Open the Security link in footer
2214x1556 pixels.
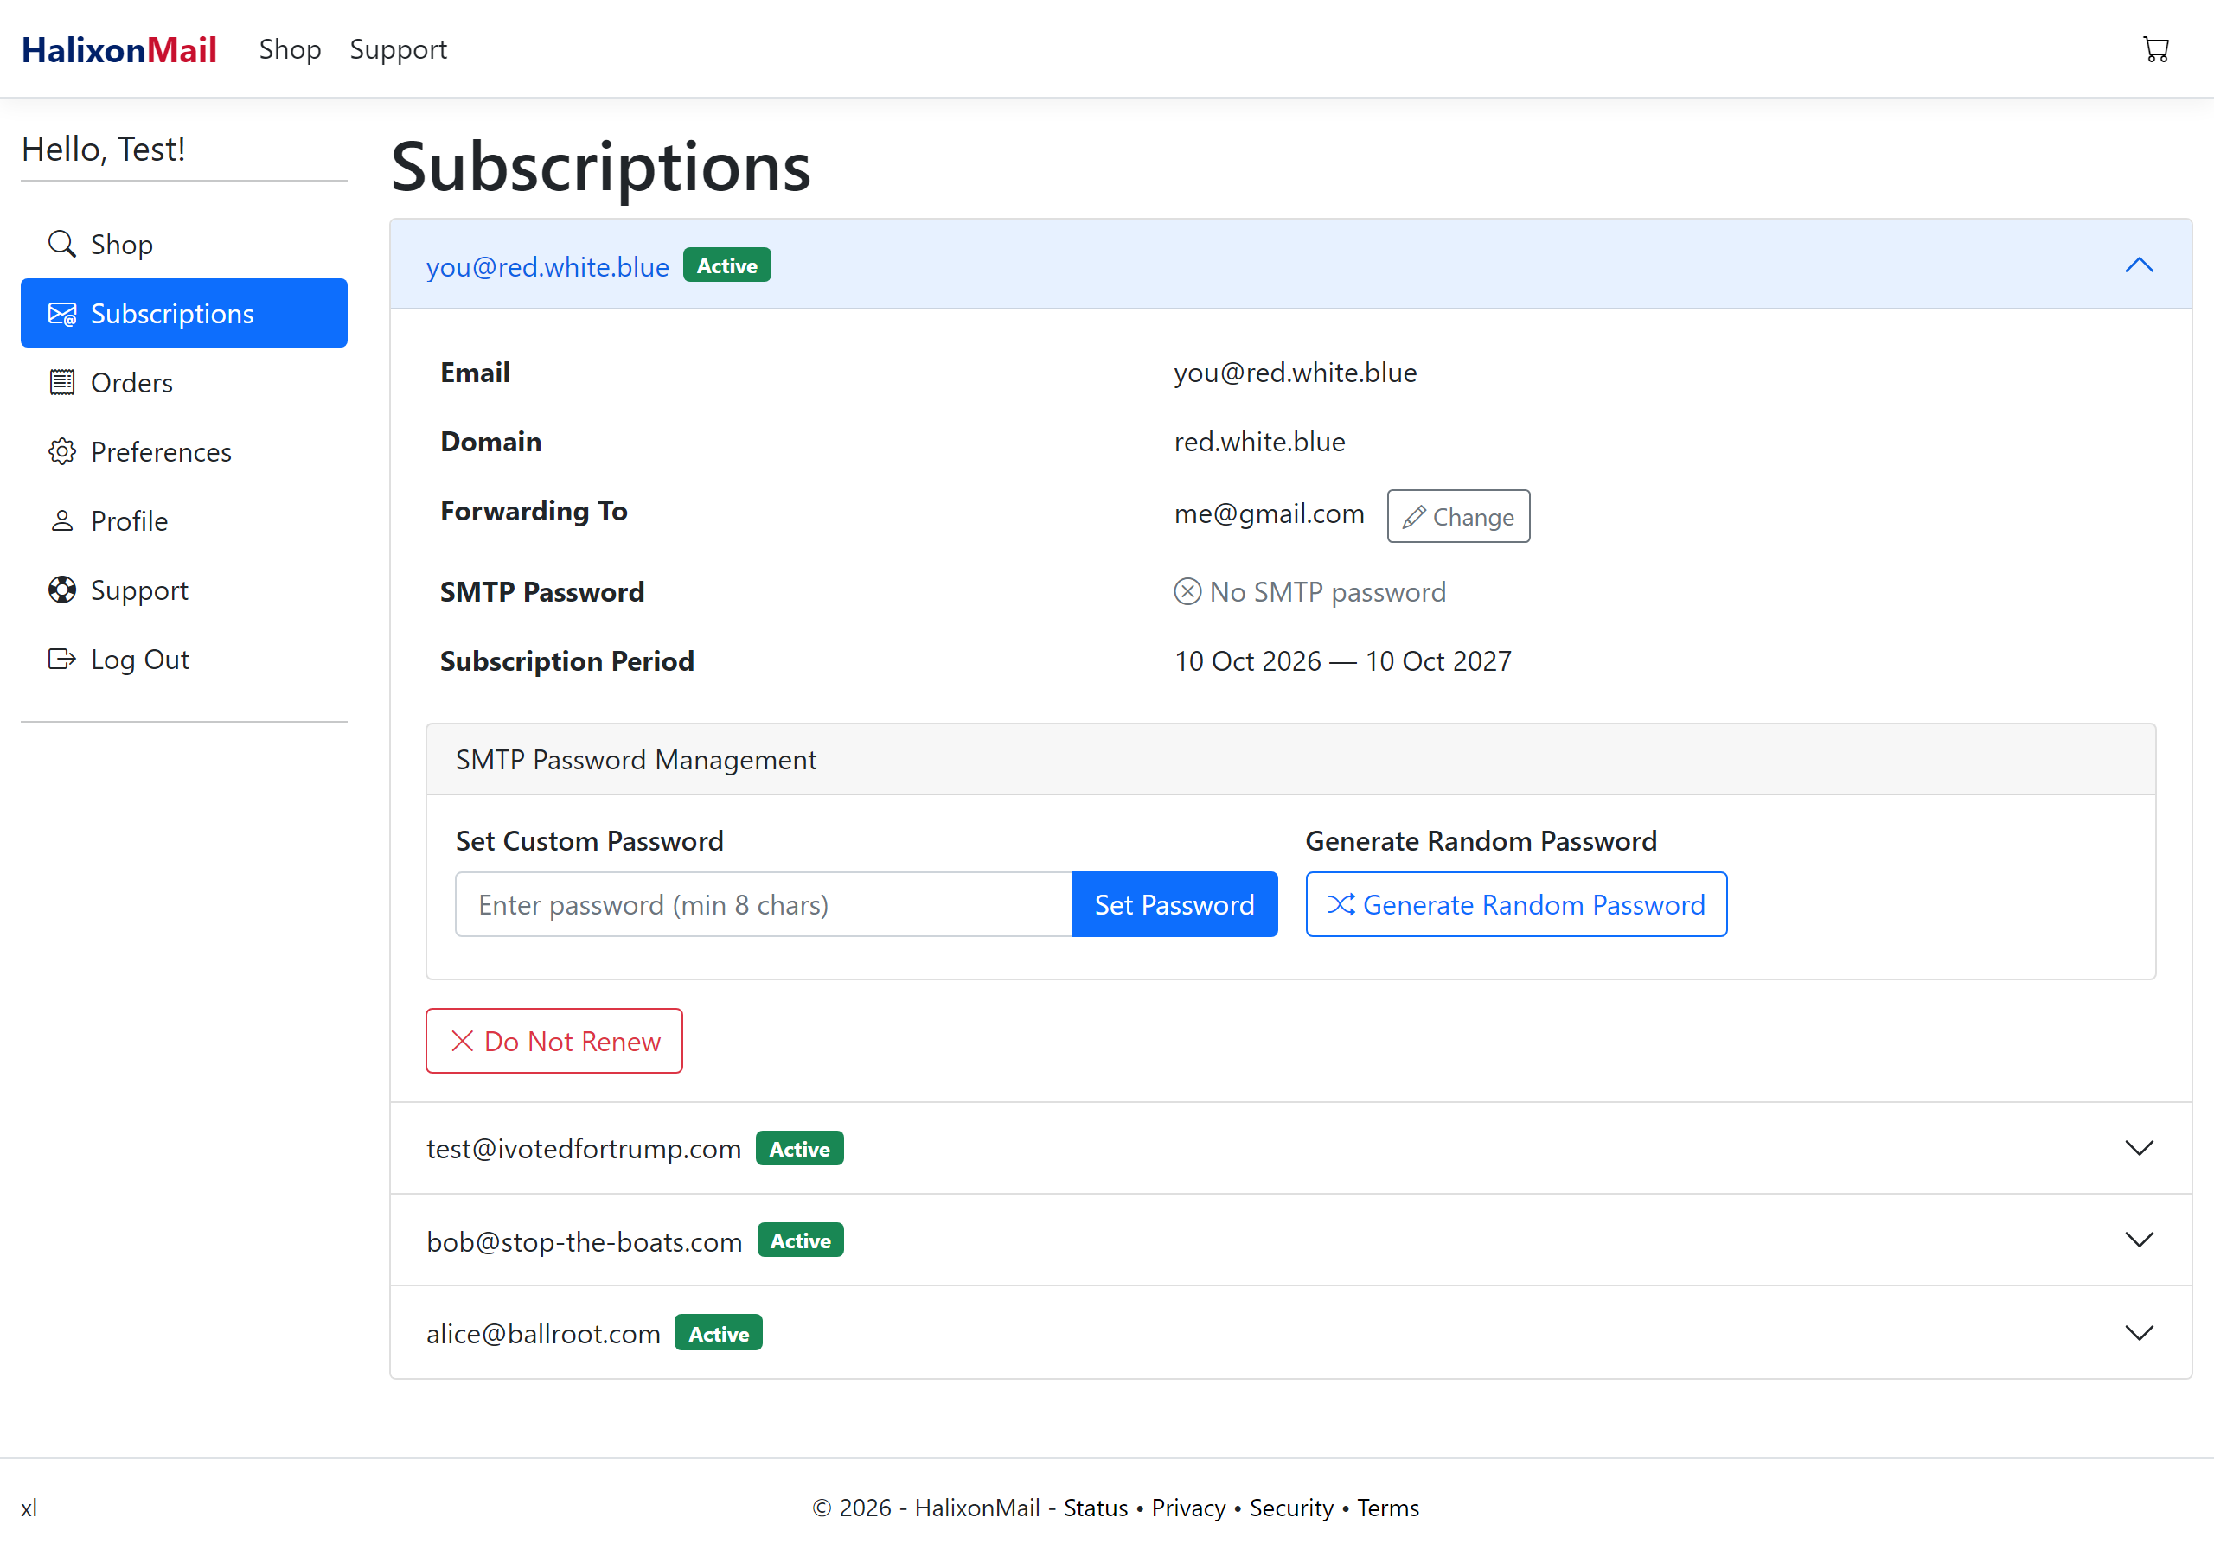tap(1291, 1508)
